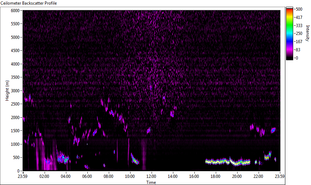The width and height of the screenshot is (311, 185).
Task: Click the cloud return near 10:30 below 500 m
Action: (x=135, y=159)
